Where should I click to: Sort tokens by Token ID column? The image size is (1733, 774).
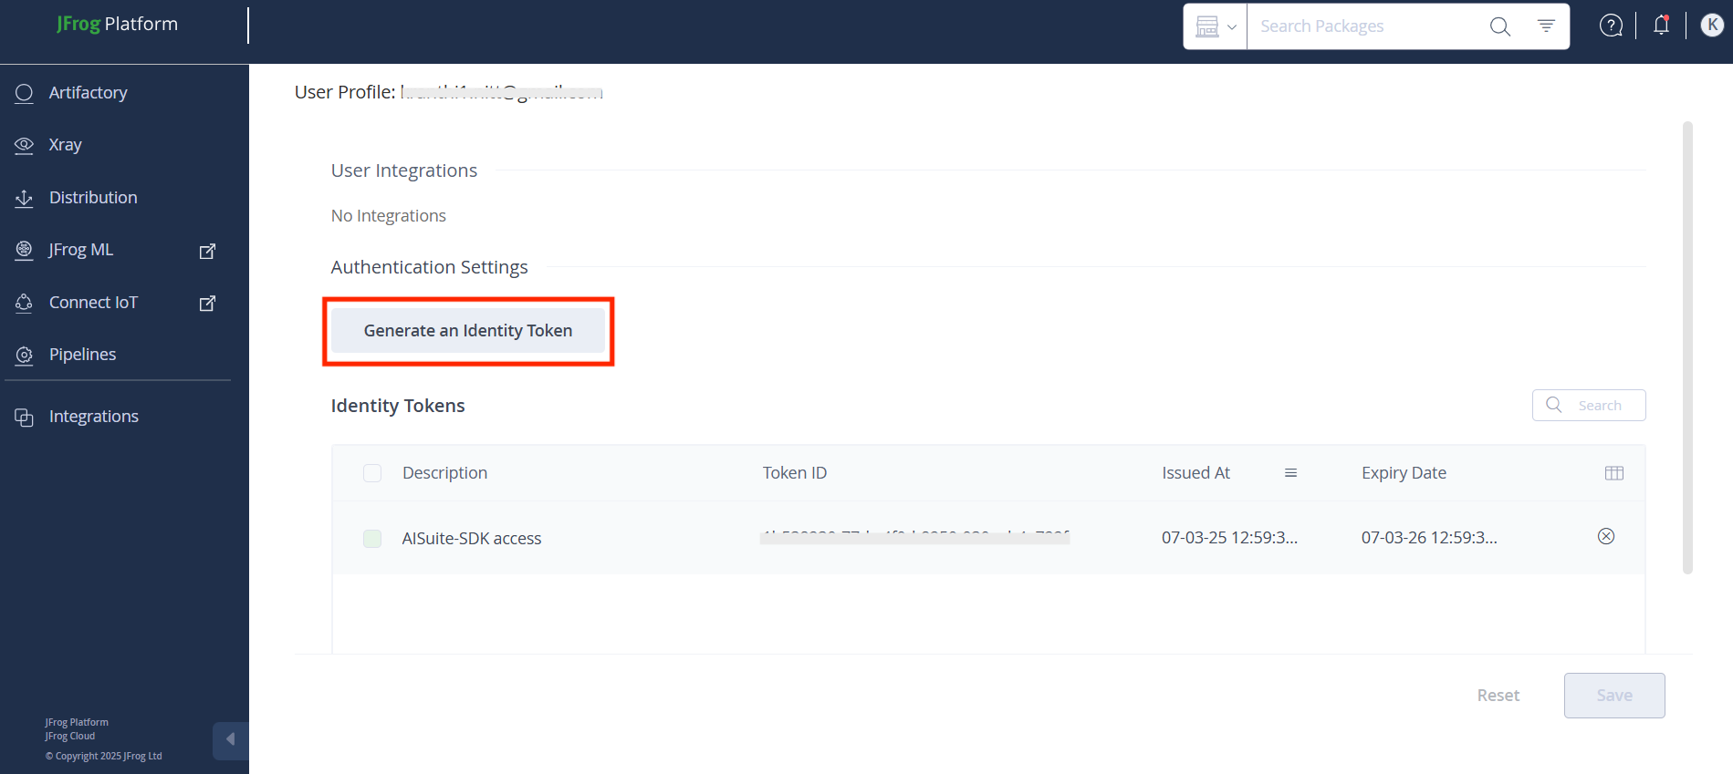click(x=795, y=473)
